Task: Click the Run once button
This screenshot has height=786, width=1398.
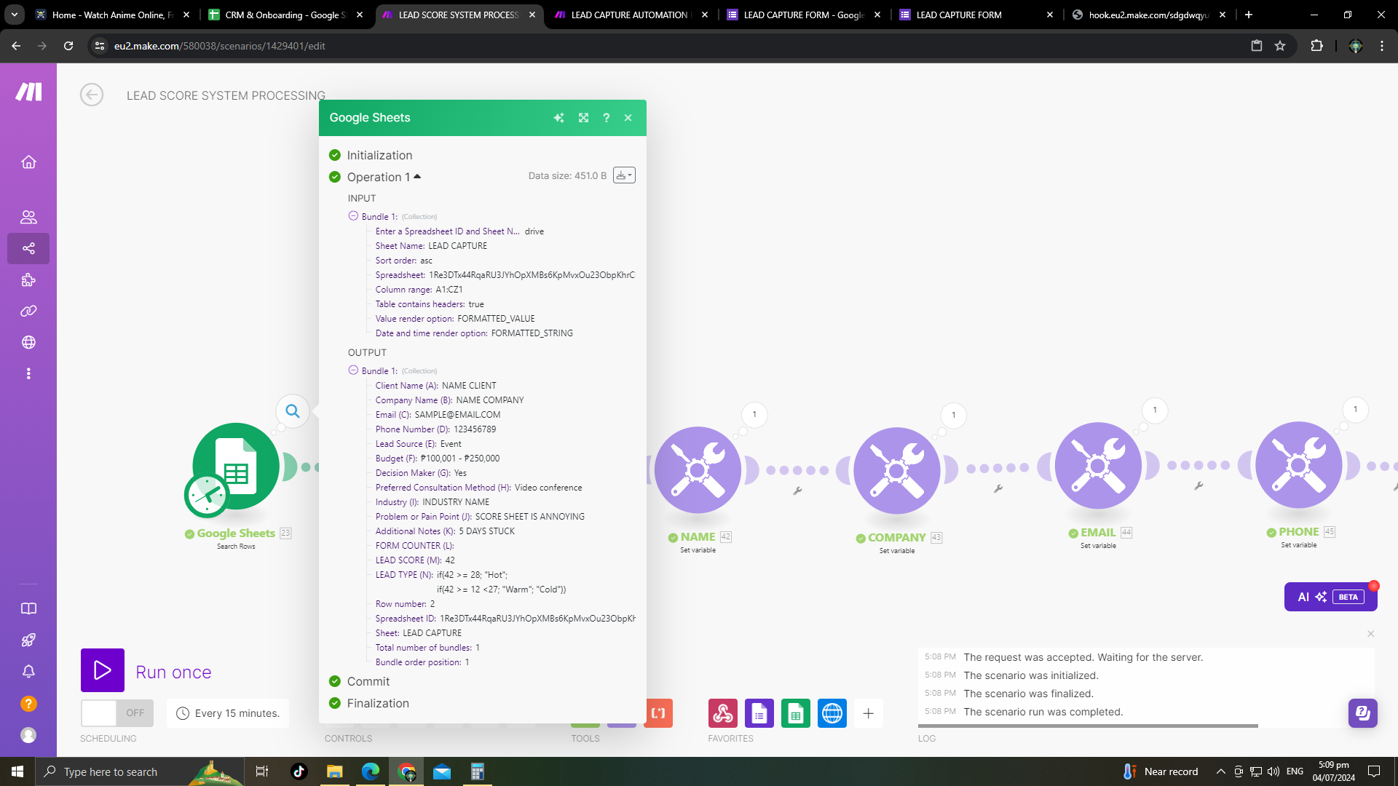Action: pyautogui.click(x=103, y=670)
